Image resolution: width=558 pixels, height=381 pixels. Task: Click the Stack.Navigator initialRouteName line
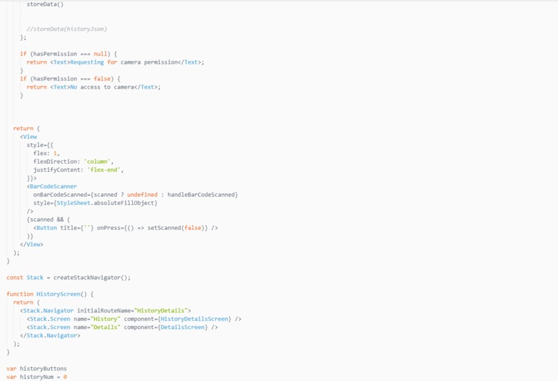[105, 310]
